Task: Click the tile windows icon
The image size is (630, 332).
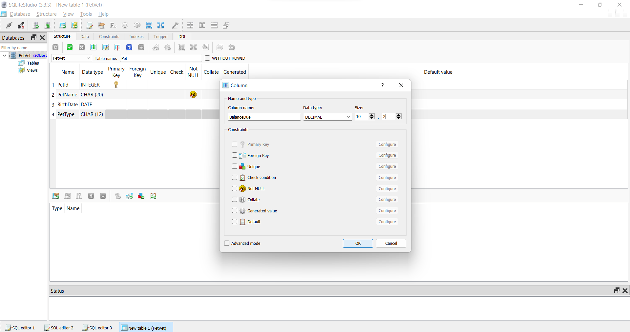Action: 190,25
